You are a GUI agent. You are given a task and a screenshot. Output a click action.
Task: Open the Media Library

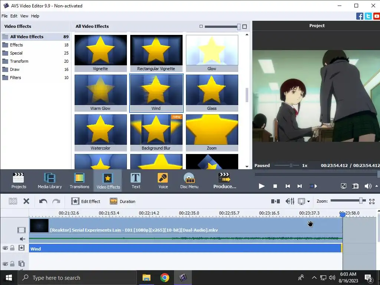(x=50, y=181)
